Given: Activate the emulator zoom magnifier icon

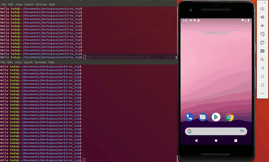Looking at the screenshot, I should click(x=262, y=60).
